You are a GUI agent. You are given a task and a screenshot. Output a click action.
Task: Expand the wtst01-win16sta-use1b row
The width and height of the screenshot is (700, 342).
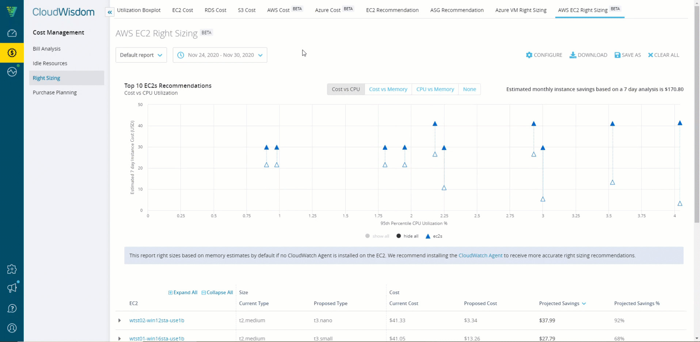[x=119, y=339]
